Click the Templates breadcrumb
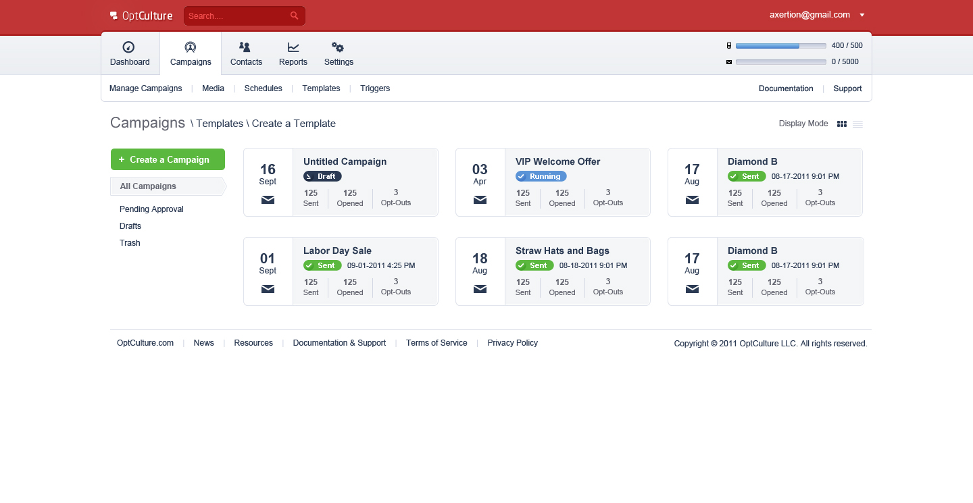Screen dimensions: 973x503 (x=220, y=124)
